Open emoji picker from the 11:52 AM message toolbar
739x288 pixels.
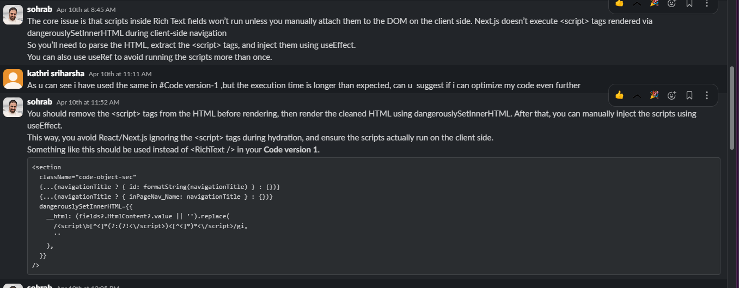tap(672, 95)
